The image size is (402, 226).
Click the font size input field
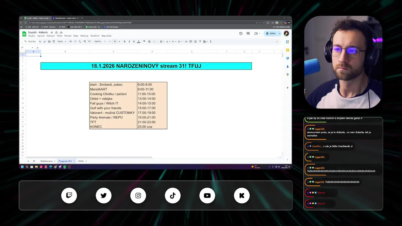(115, 41)
